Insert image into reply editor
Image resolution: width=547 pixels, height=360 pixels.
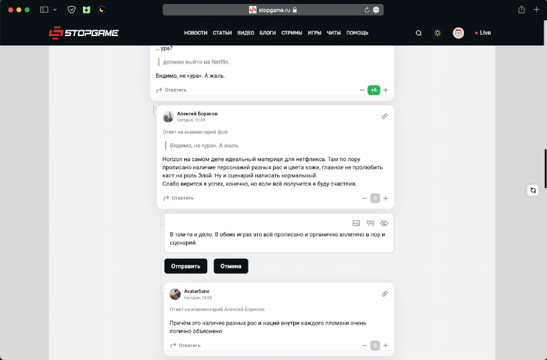coord(356,223)
